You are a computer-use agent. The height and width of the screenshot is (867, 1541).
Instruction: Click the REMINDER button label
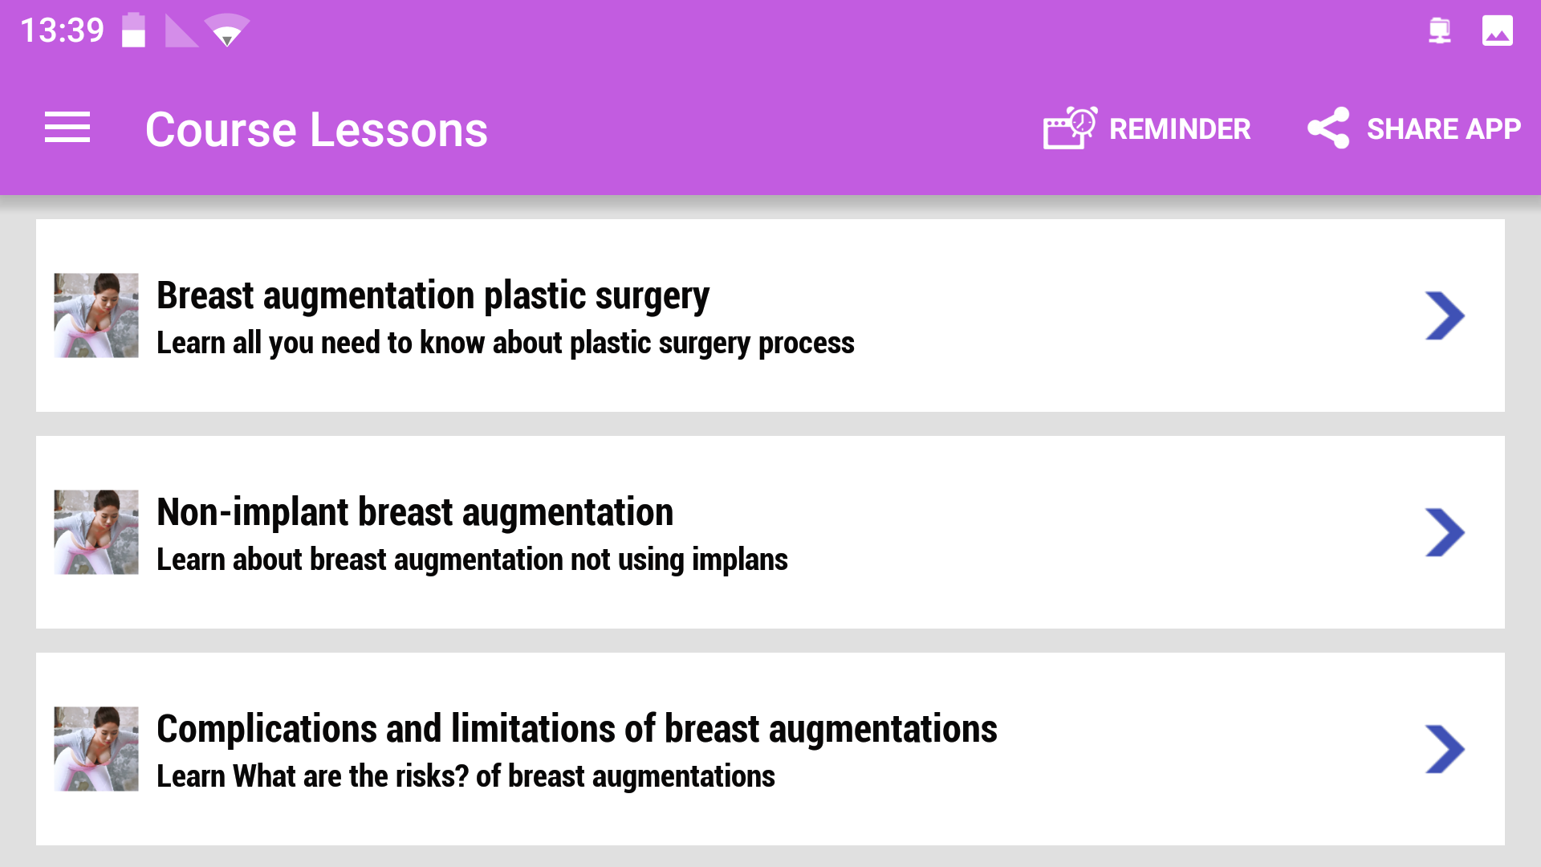tap(1180, 129)
